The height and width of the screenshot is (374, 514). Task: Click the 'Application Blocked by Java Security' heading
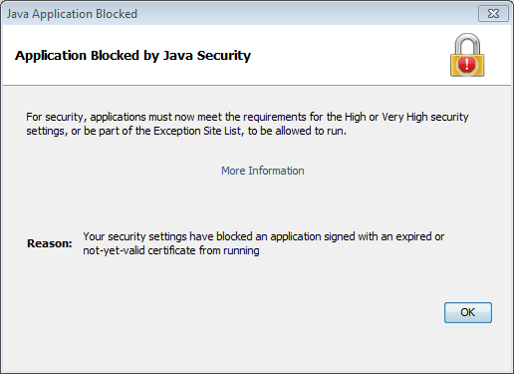(x=132, y=56)
